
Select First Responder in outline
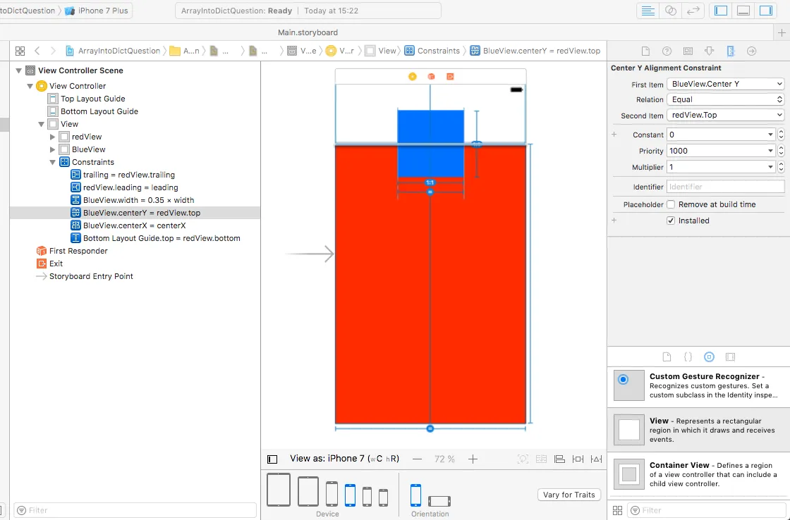click(x=78, y=251)
